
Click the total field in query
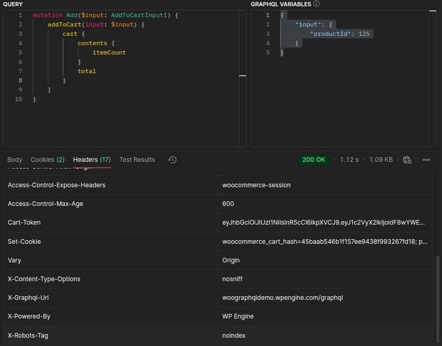coord(87,71)
